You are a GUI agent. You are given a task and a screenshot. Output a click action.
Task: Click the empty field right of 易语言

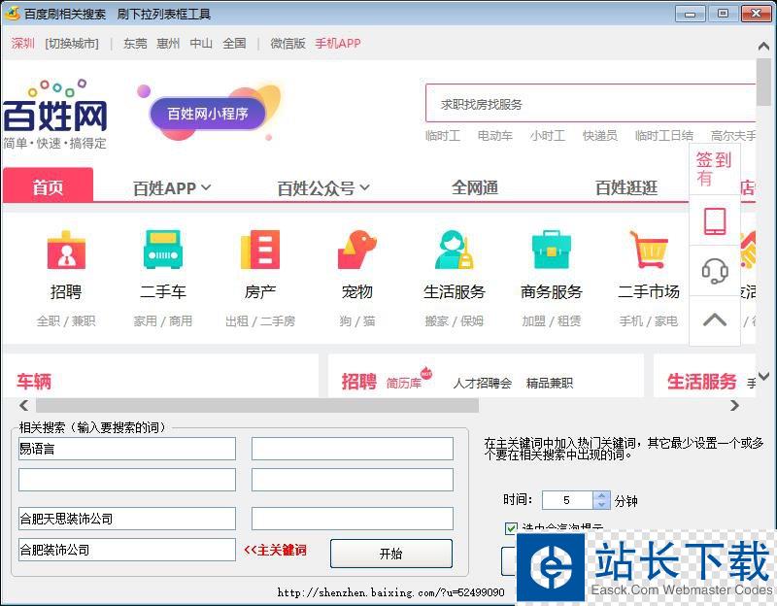coord(353,449)
